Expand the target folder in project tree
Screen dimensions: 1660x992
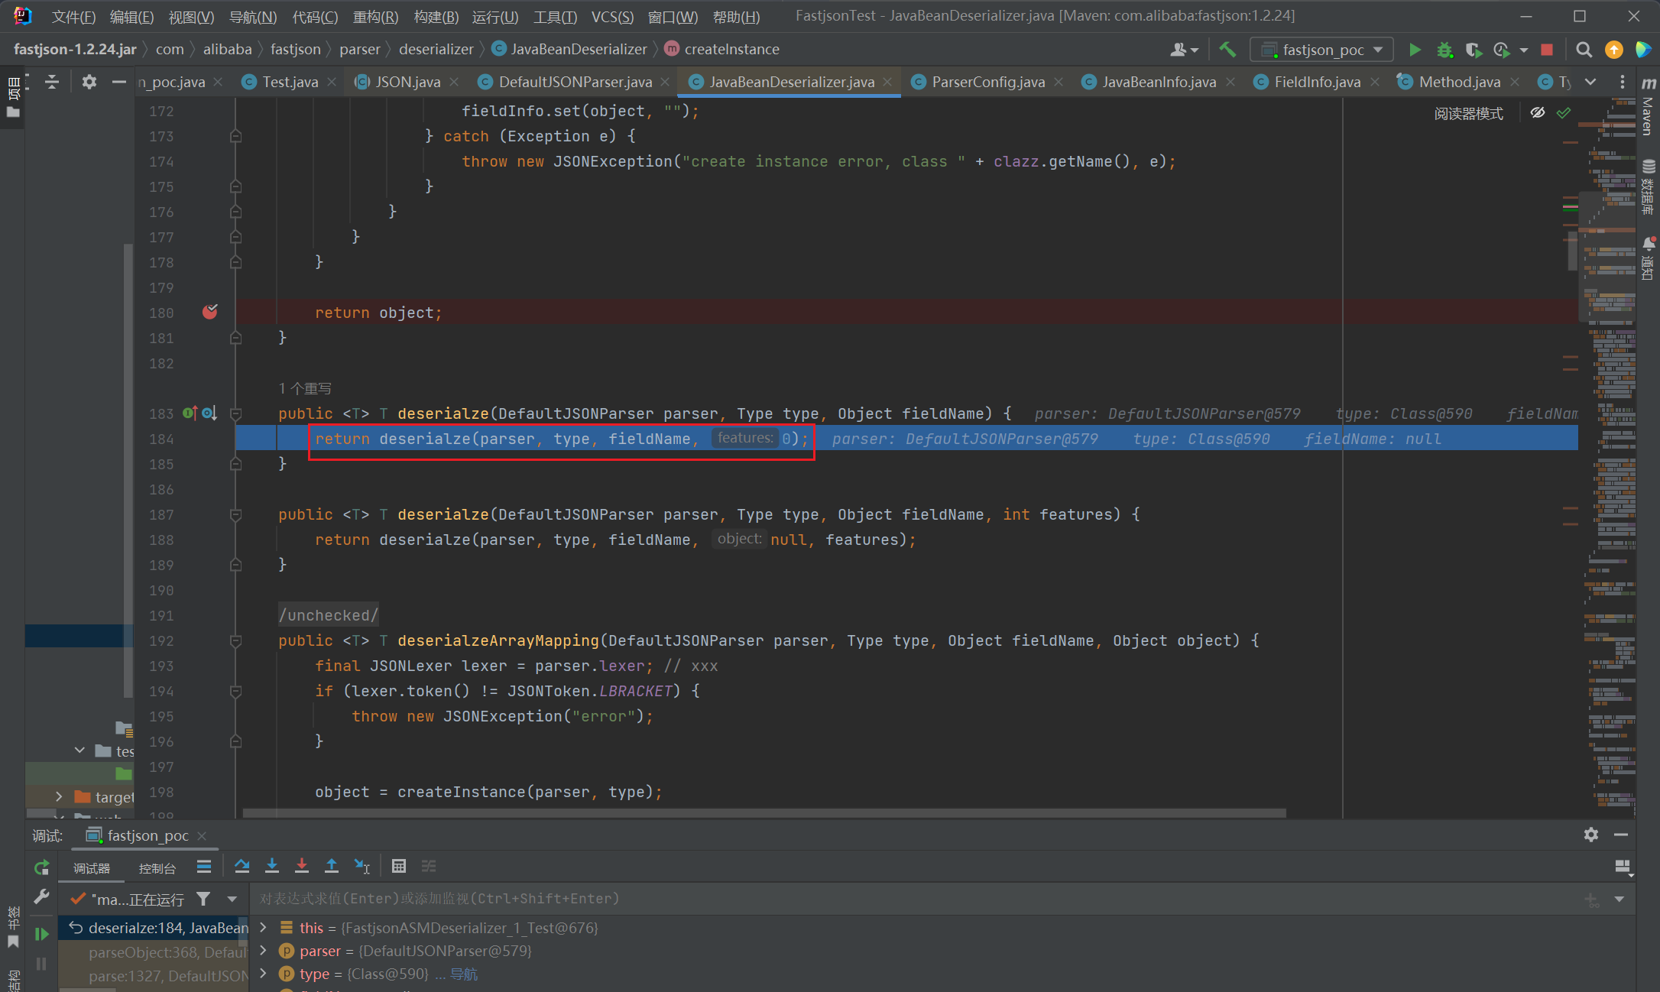(x=59, y=796)
